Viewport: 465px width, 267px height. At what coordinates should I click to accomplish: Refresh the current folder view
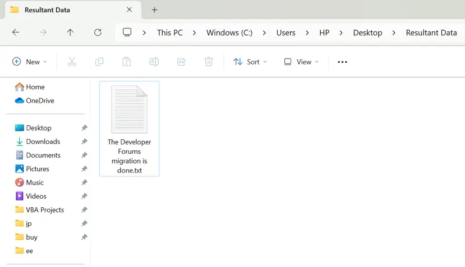pyautogui.click(x=98, y=33)
